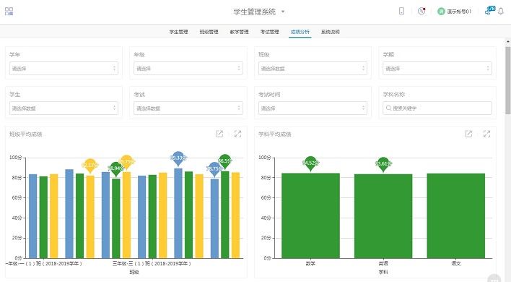Click the 学科平均成绩 chart title

[x=275, y=134]
